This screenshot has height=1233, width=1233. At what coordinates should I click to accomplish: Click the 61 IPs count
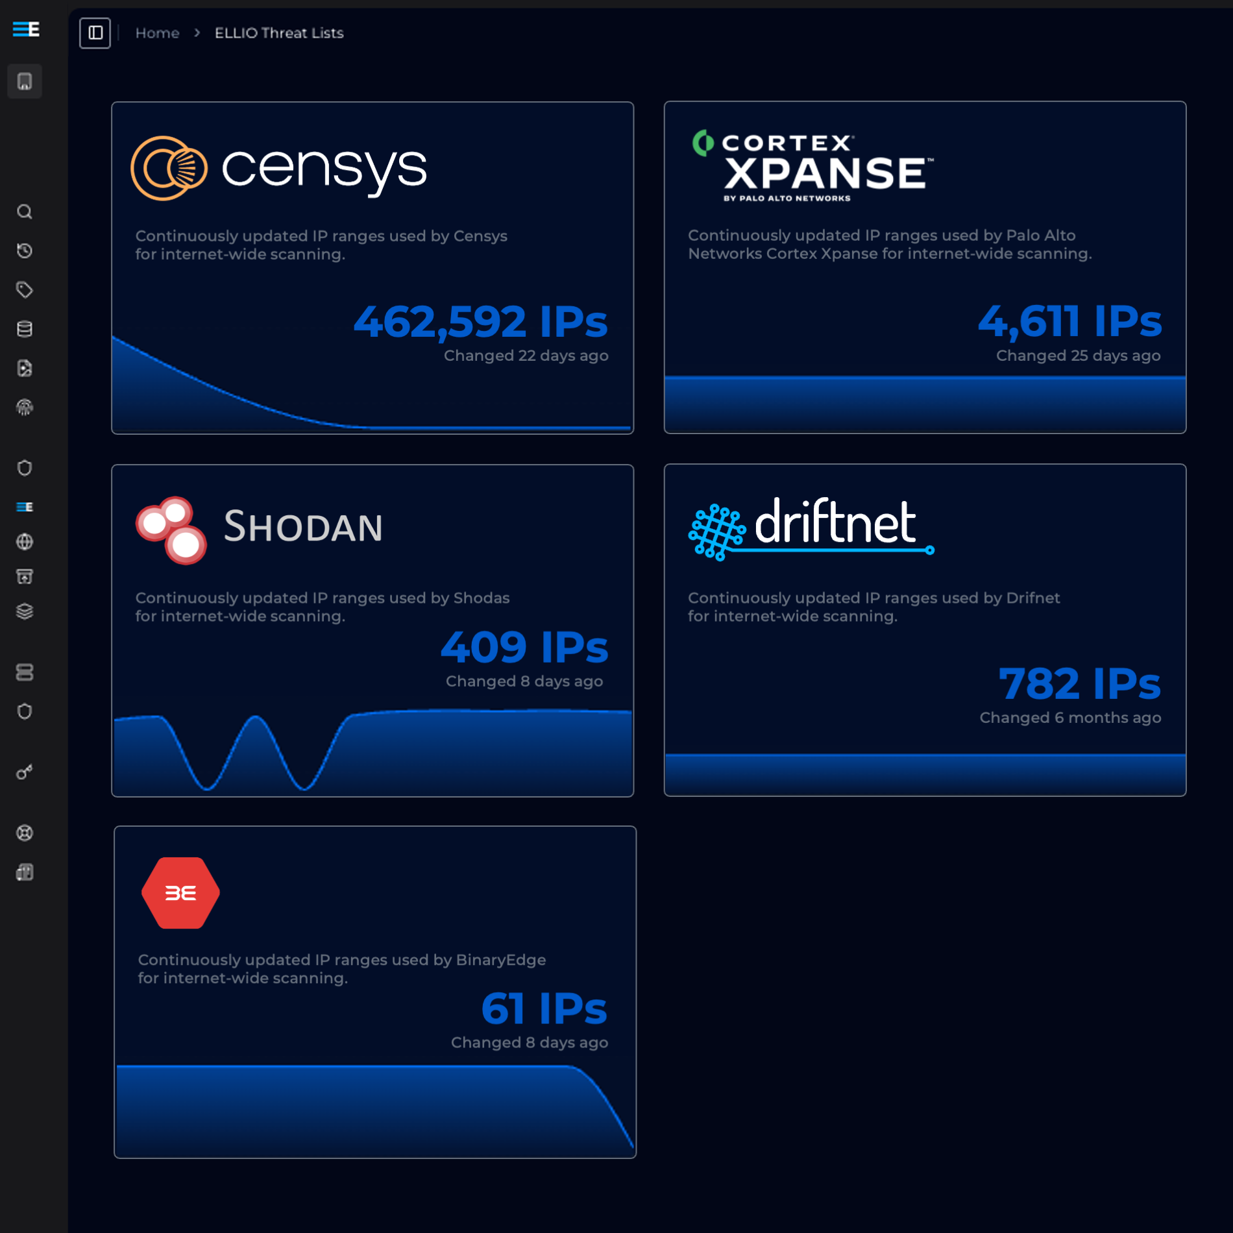(544, 1009)
